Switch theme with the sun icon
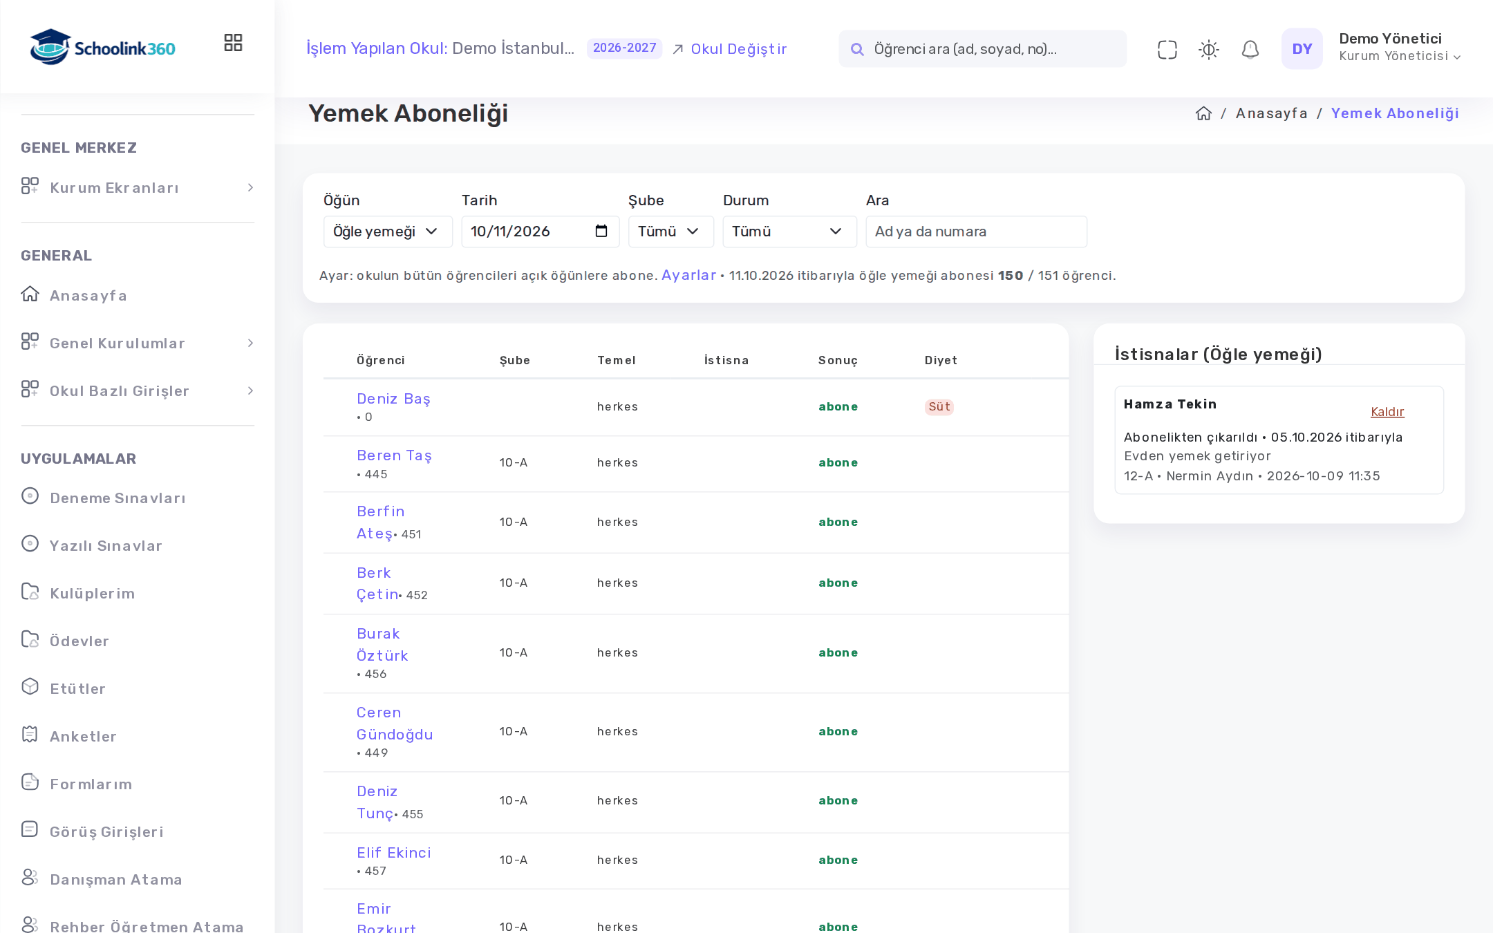 1208,49
